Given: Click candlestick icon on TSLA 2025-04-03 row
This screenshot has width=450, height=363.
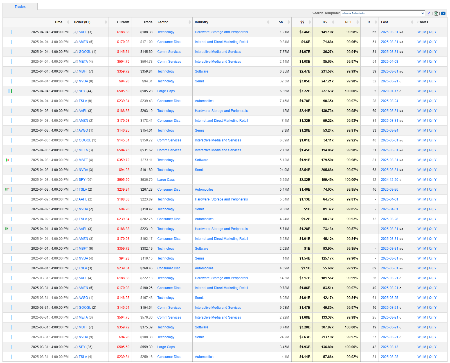Looking at the screenshot, I should pyautogui.click(x=7, y=189).
